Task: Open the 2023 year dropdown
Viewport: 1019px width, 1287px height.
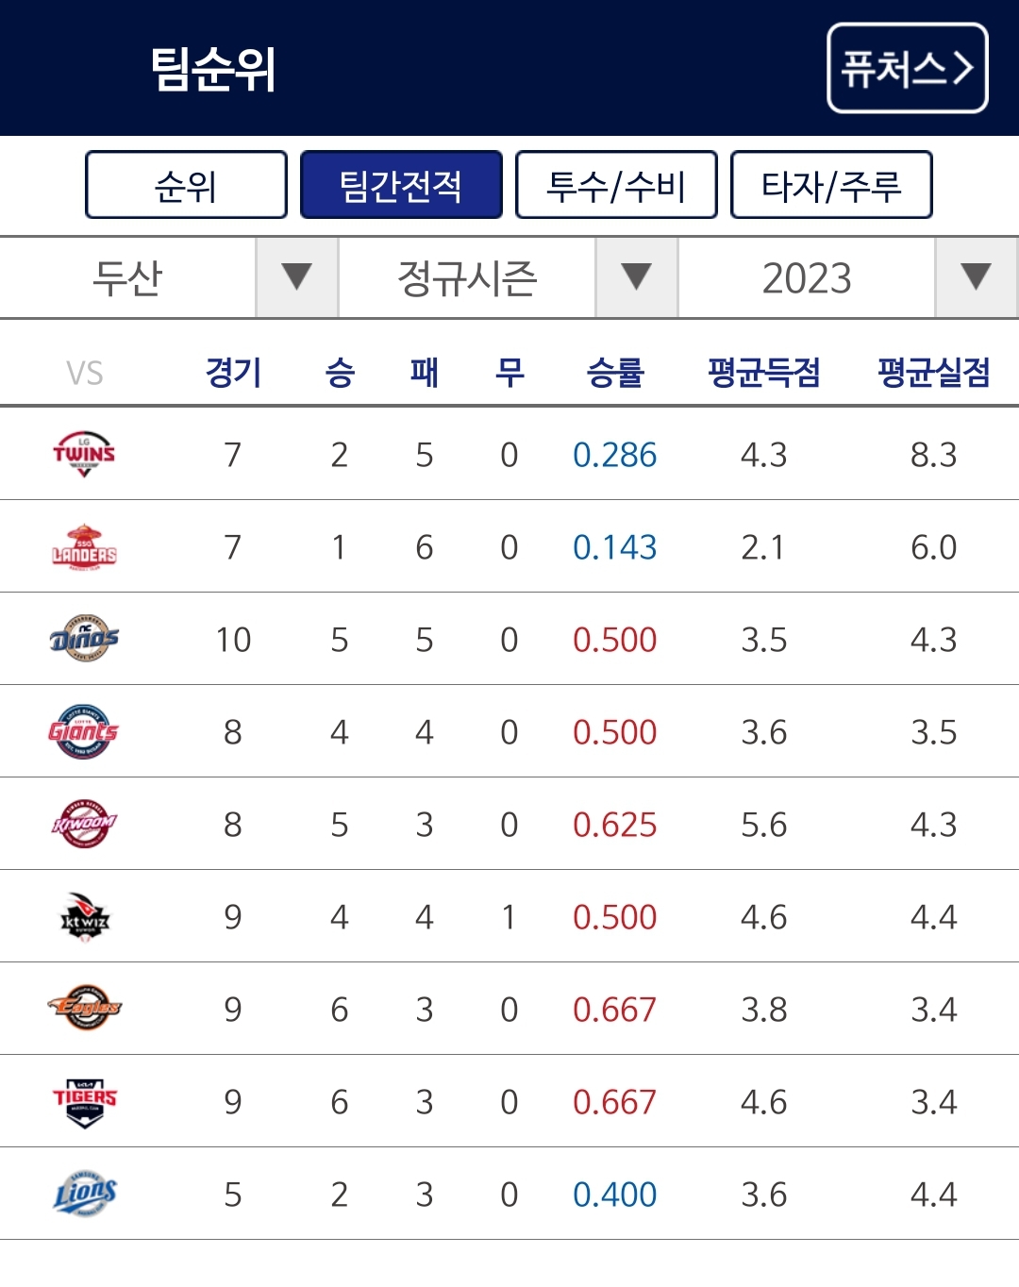Action: (x=807, y=276)
